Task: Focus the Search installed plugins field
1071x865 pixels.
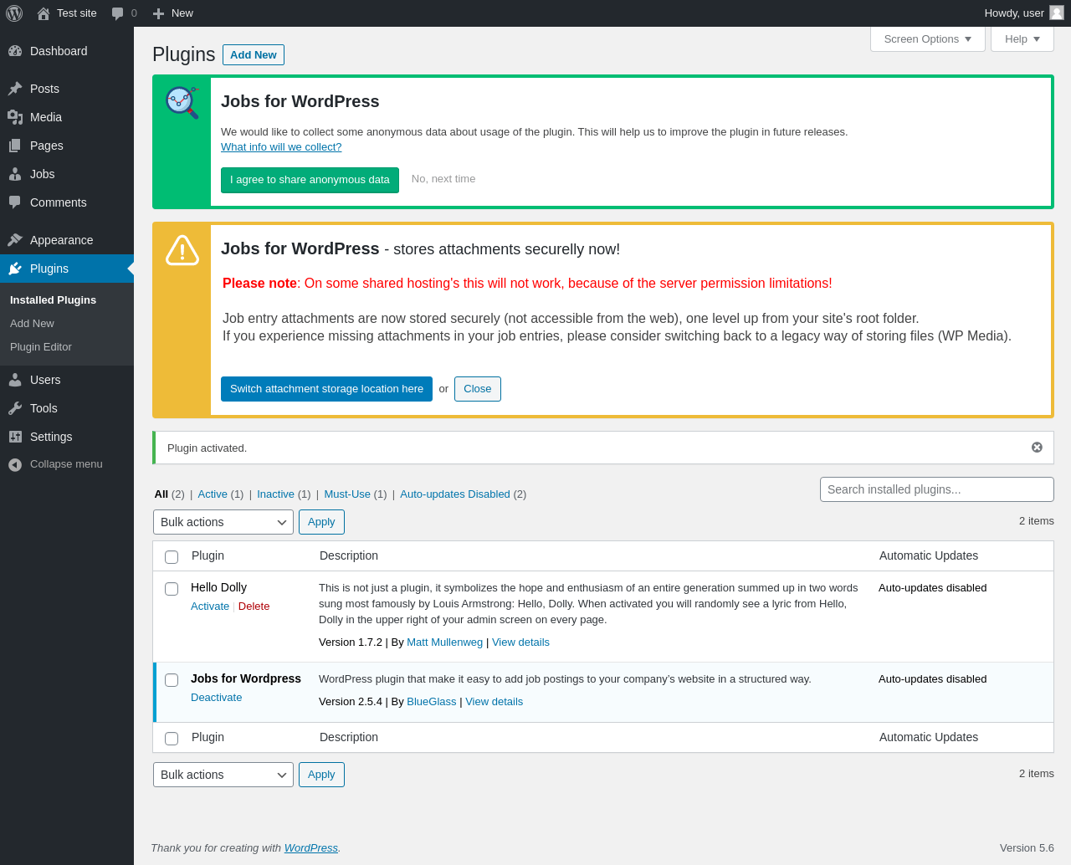Action: pyautogui.click(x=937, y=489)
